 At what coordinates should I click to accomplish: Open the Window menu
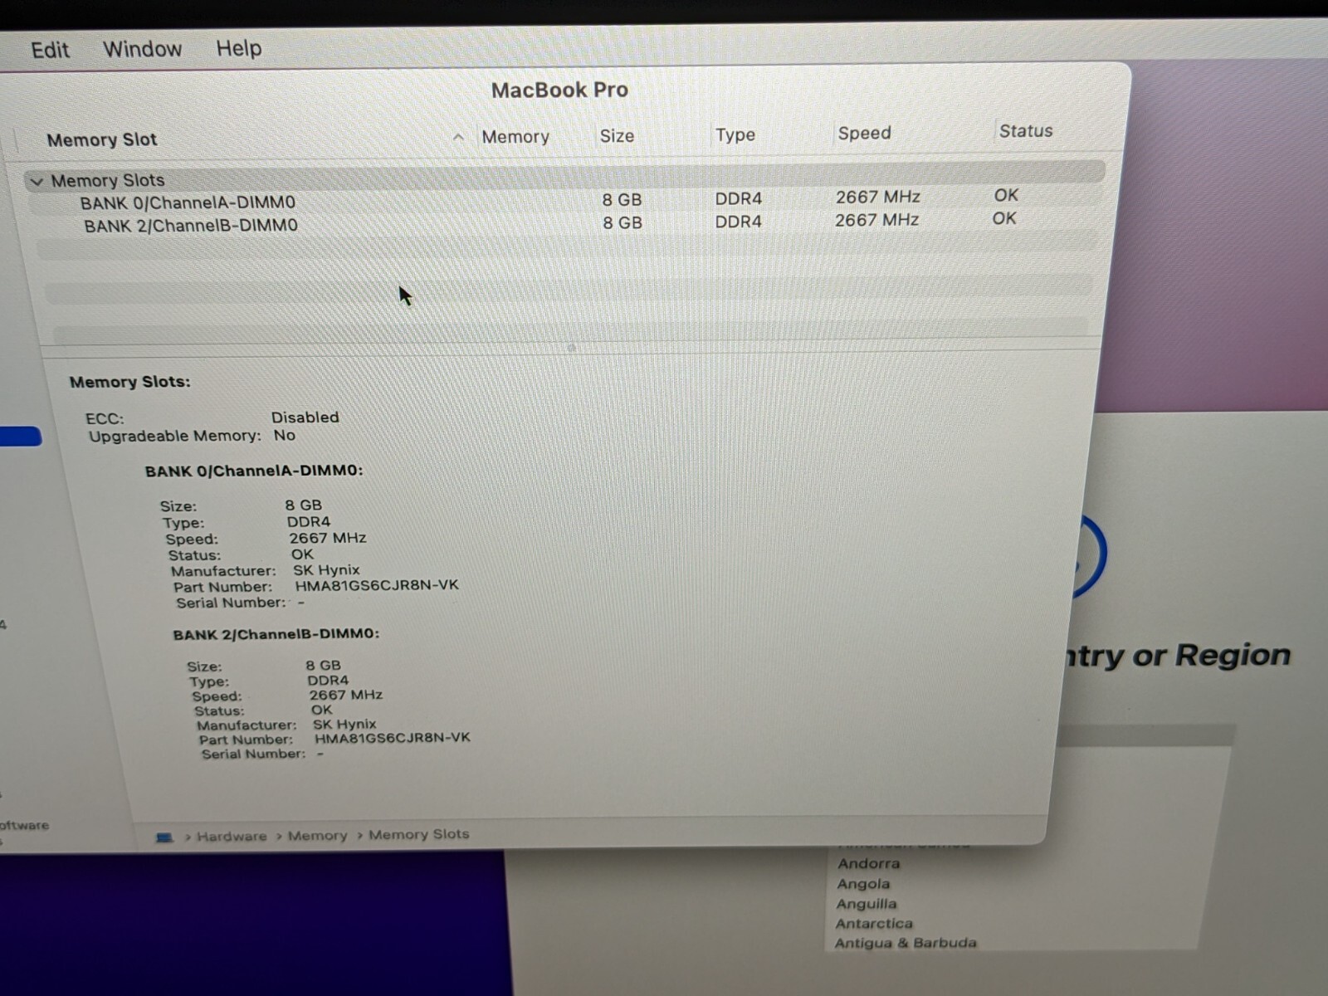coord(142,49)
